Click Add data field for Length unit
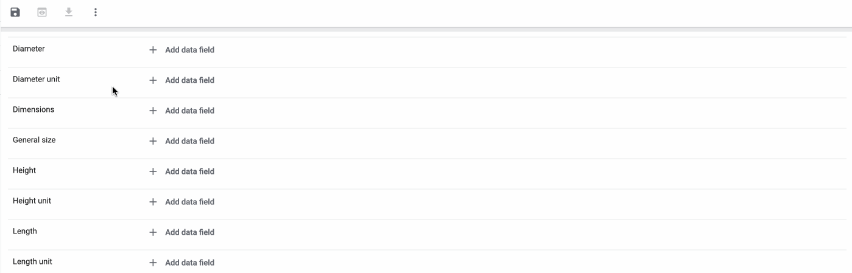Image resolution: width=852 pixels, height=273 pixels. pos(189,263)
